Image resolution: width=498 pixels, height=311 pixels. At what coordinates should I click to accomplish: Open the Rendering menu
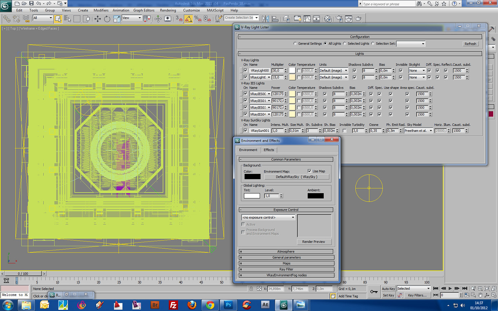168,10
